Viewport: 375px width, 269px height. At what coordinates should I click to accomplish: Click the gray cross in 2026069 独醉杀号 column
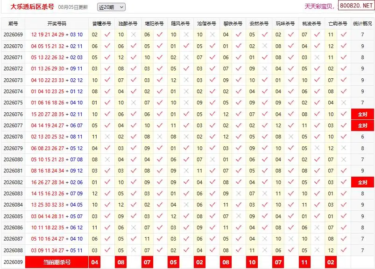tap(134, 34)
